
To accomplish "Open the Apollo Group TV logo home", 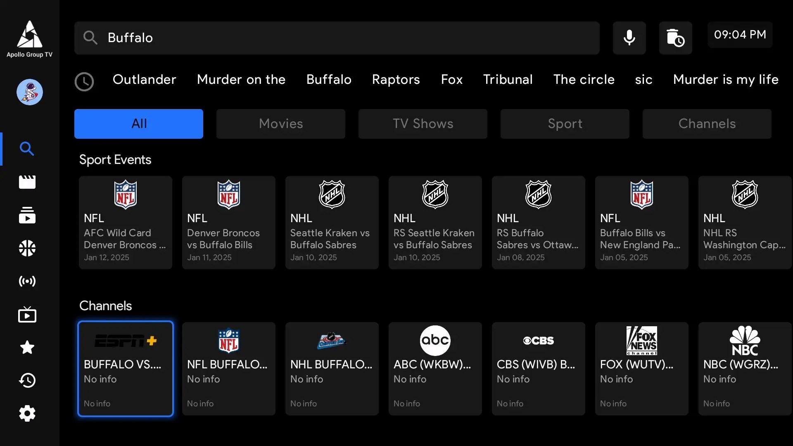I will [29, 39].
